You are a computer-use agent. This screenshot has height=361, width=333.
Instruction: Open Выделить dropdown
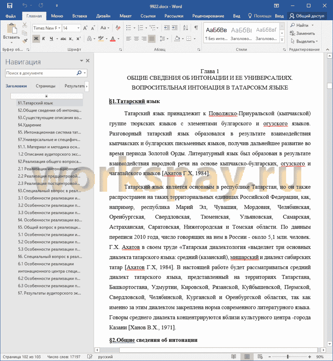pyautogui.click(x=304, y=42)
